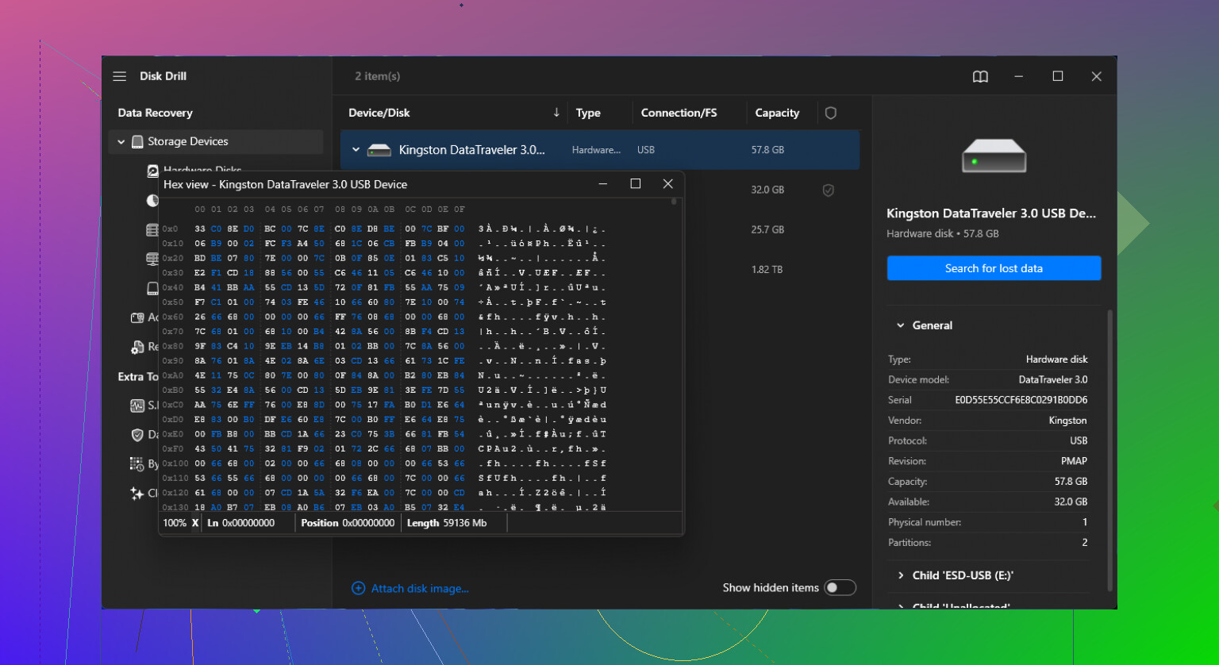Open the Disk Drill hamburger menu
1219x665 pixels.
(x=120, y=76)
